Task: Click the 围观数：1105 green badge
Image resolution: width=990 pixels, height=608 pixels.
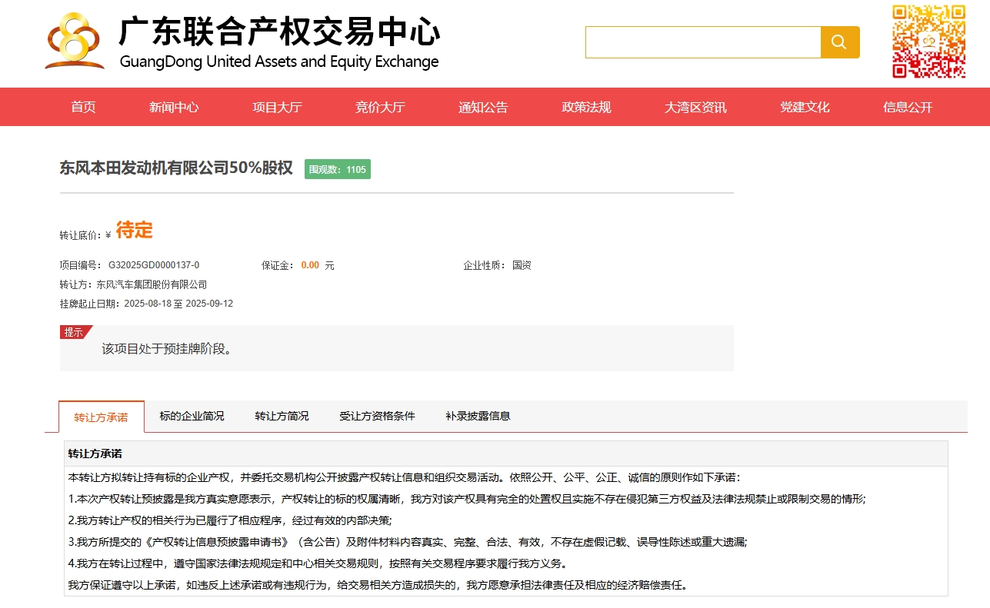Action: pos(338,169)
